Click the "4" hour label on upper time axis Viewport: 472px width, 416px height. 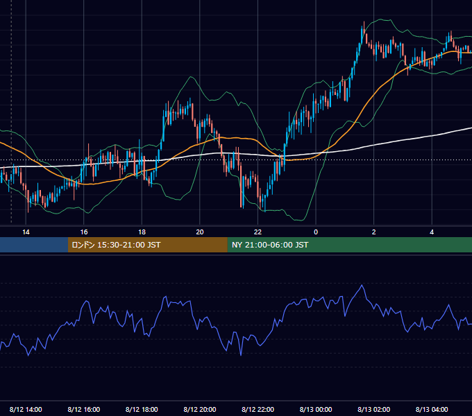click(x=432, y=232)
